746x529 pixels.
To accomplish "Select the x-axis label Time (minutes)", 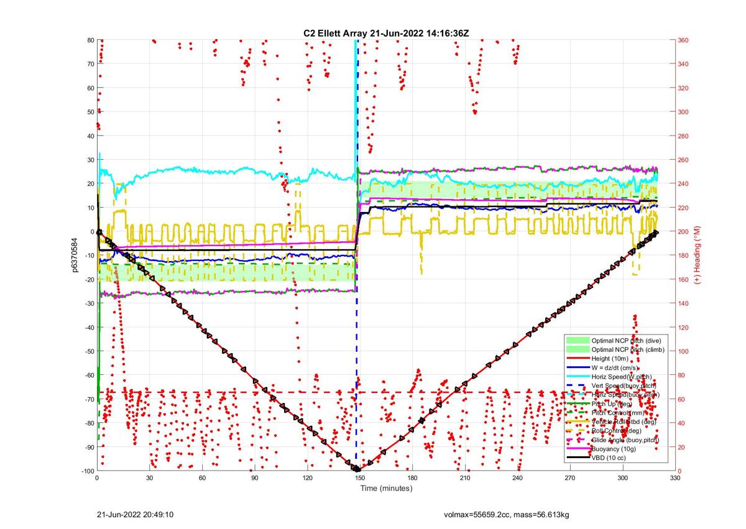I will coord(386,488).
